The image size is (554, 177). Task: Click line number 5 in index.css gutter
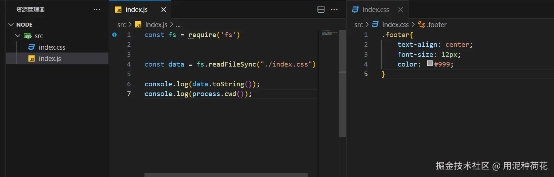(366, 74)
